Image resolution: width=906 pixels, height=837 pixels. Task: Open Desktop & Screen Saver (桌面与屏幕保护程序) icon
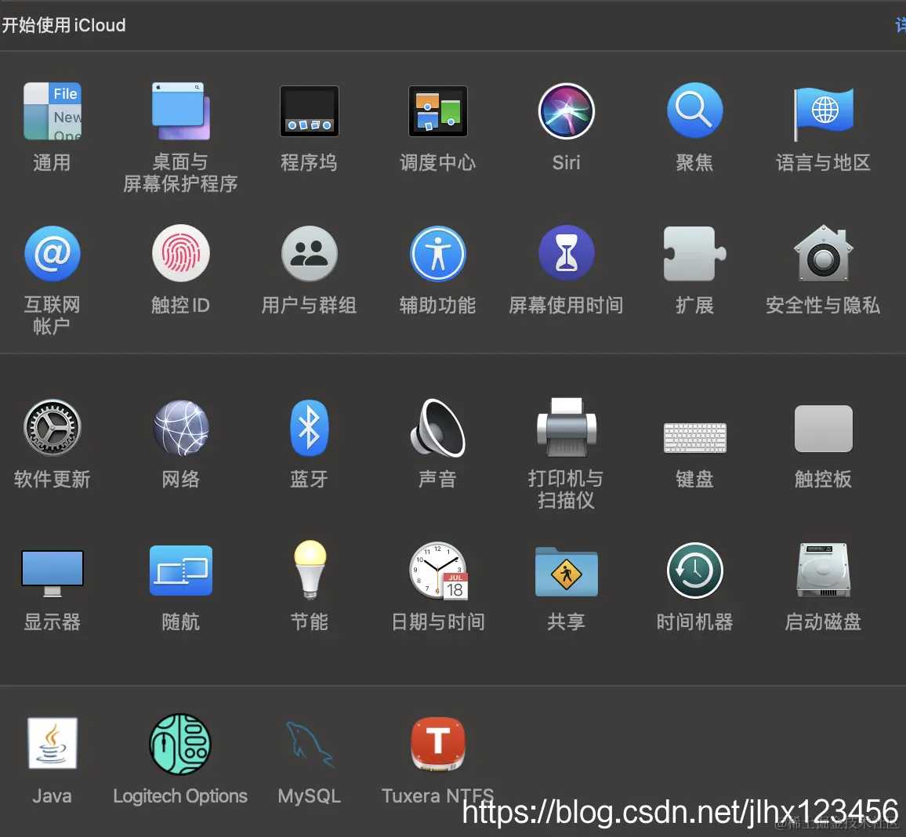pyautogui.click(x=180, y=111)
